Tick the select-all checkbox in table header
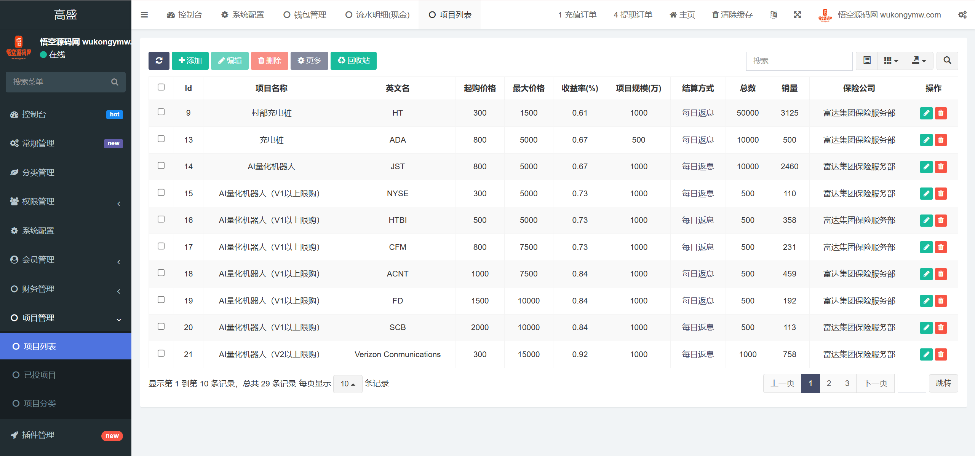This screenshot has width=975, height=456. click(161, 87)
